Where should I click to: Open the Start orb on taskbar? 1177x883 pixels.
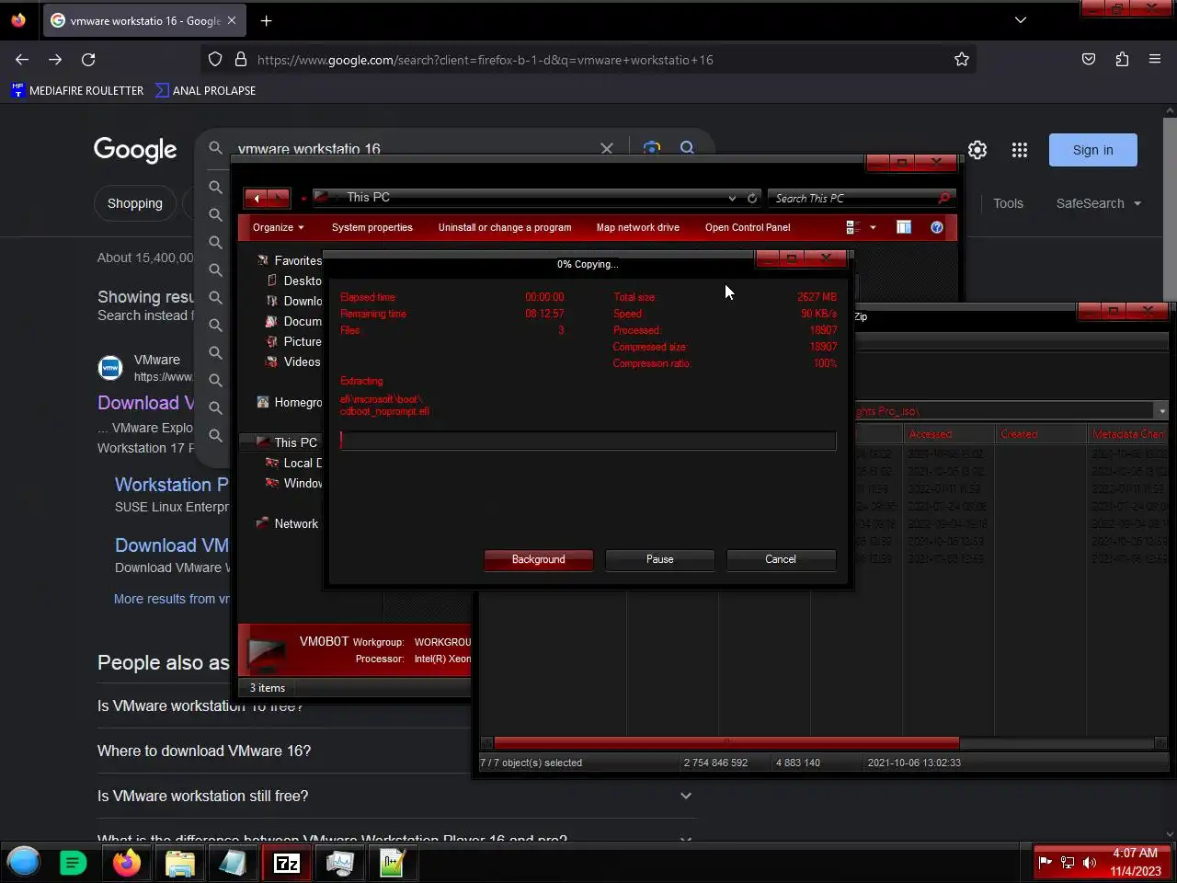tap(24, 862)
